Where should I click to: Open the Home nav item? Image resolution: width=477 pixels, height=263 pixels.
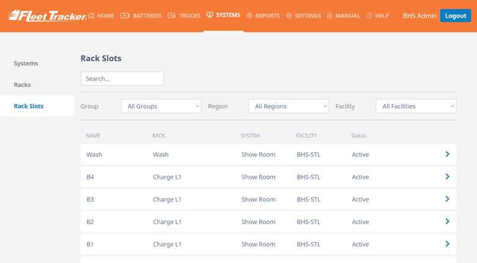coord(102,16)
